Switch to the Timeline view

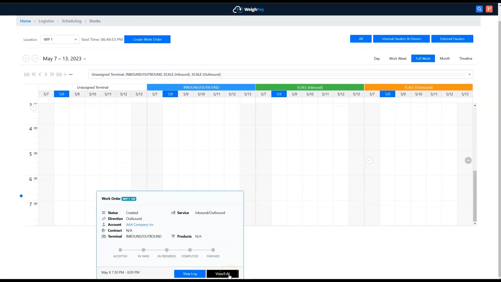[466, 58]
